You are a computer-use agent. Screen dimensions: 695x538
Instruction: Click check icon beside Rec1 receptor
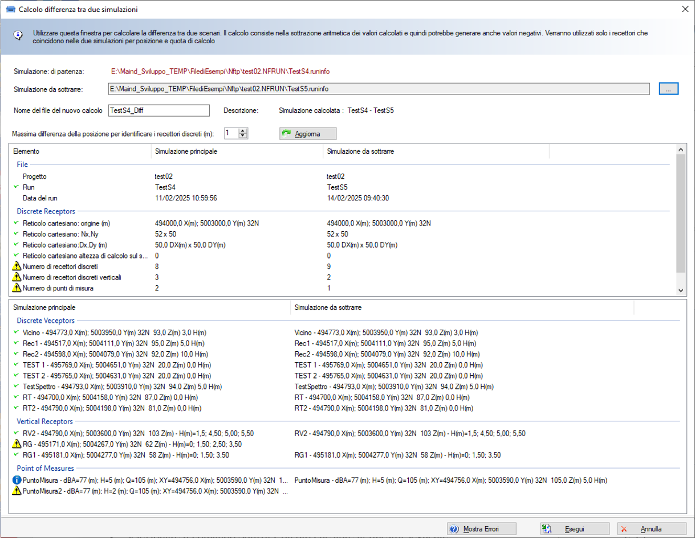[x=17, y=343]
